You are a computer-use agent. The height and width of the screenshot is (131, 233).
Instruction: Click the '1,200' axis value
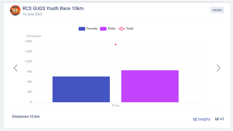pyautogui.click(x=28, y=61)
